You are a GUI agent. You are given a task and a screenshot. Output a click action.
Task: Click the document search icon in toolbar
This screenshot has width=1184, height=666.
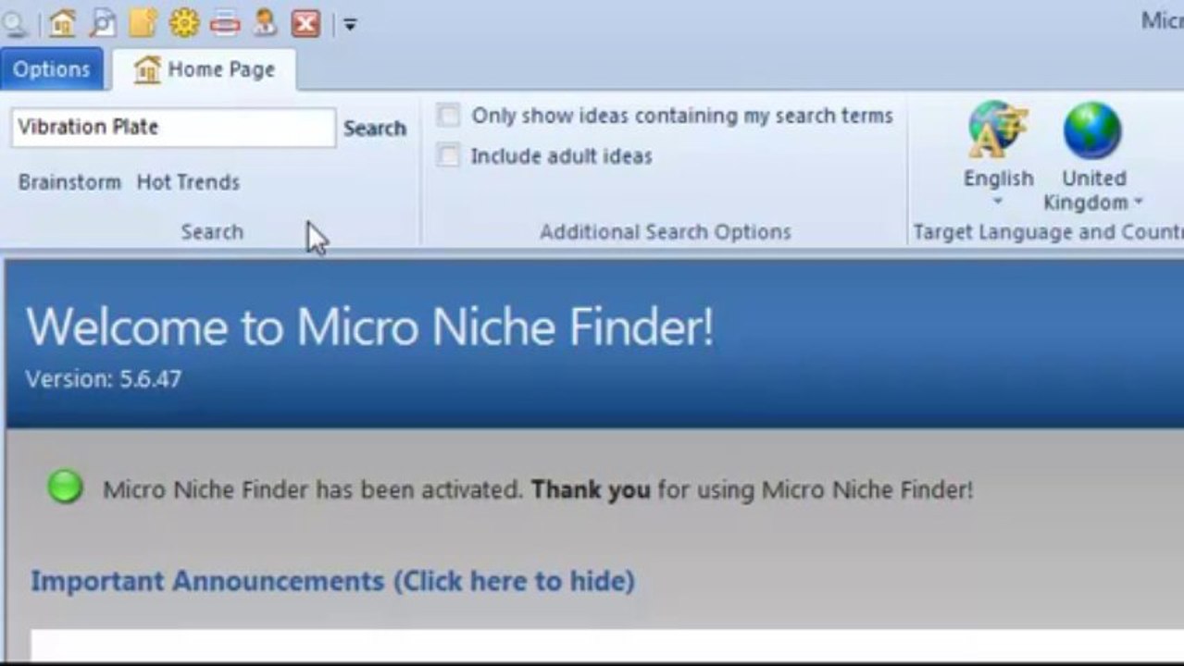pos(102,22)
